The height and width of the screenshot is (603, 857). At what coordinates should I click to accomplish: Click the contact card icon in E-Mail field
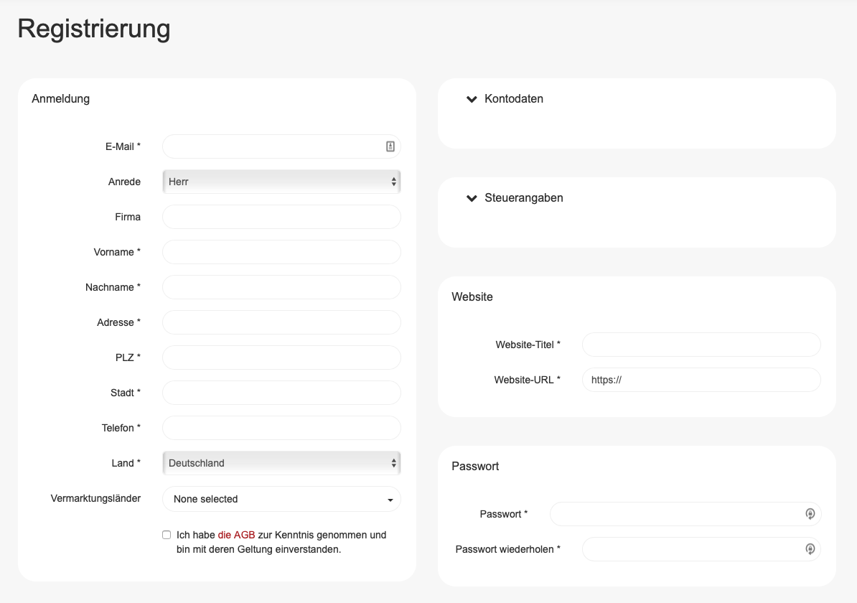[390, 146]
